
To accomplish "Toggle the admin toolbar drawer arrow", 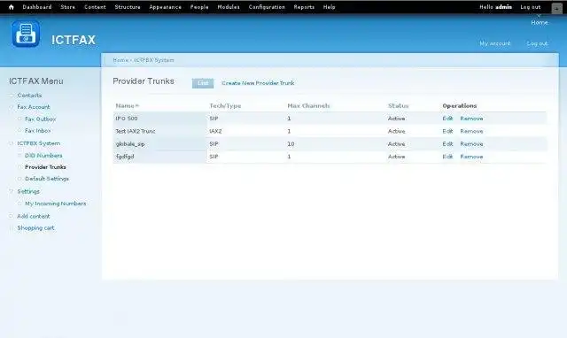I will click(556, 8).
